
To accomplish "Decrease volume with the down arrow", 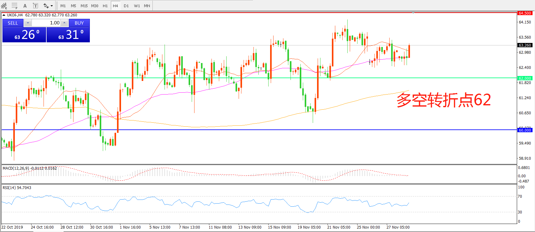I will pos(28,23).
